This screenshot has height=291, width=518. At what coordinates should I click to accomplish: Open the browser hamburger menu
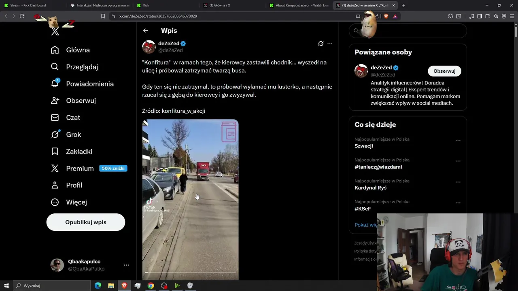[x=512, y=16]
